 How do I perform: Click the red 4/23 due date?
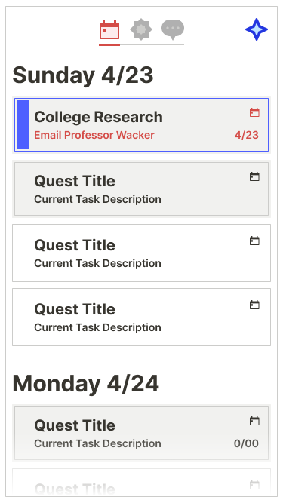tap(247, 135)
